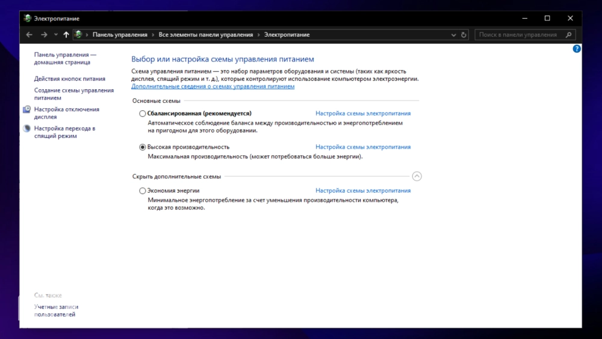602x339 pixels.
Task: Open the blue help question mark icon
Action: [x=576, y=49]
